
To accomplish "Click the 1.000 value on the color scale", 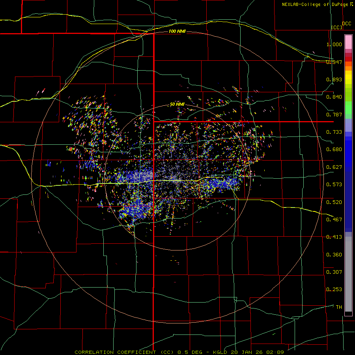I will pyautogui.click(x=334, y=44).
